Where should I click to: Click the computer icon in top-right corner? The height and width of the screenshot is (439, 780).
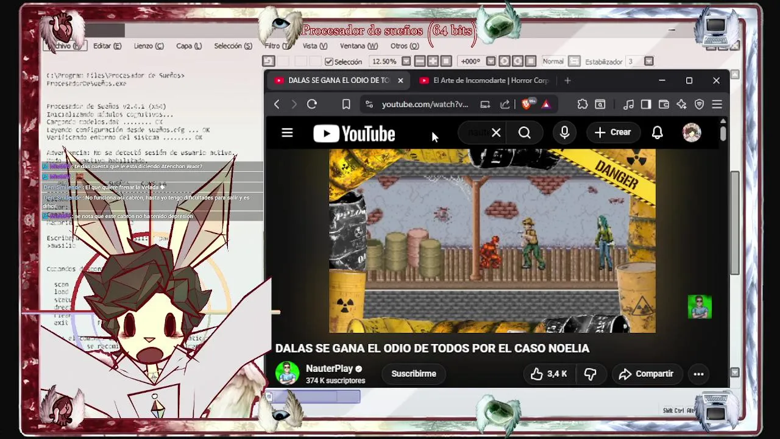point(717,29)
